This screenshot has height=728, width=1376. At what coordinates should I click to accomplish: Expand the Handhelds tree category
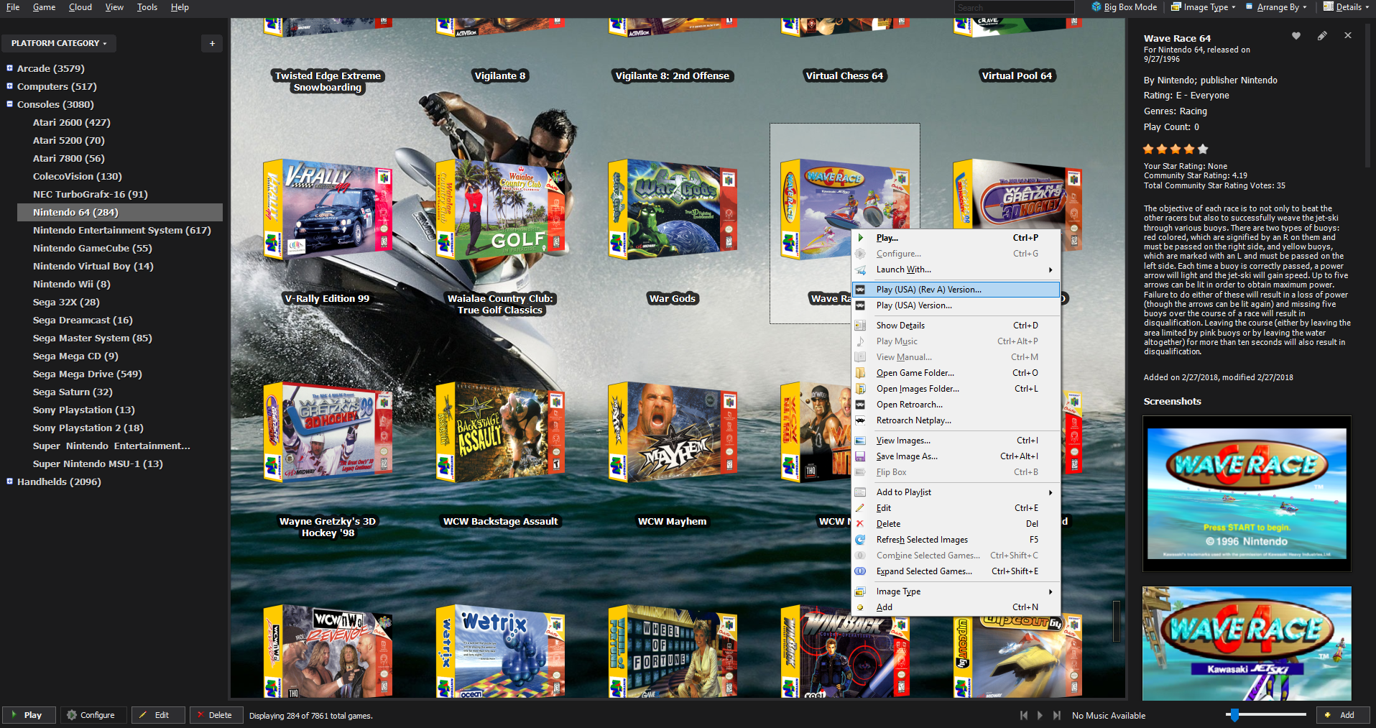pos(9,482)
